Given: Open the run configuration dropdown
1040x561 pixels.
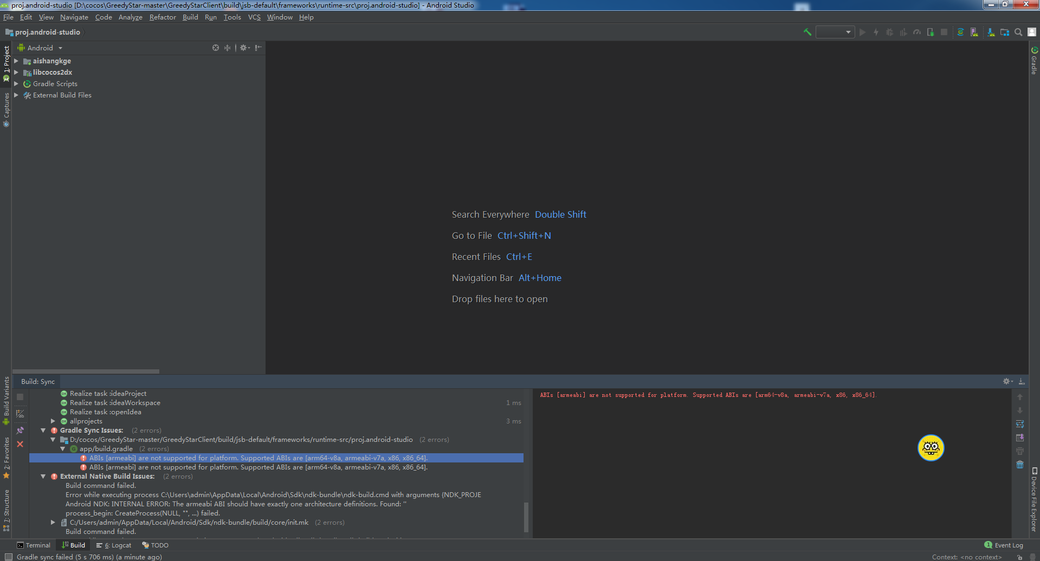Looking at the screenshot, I should coord(835,32).
